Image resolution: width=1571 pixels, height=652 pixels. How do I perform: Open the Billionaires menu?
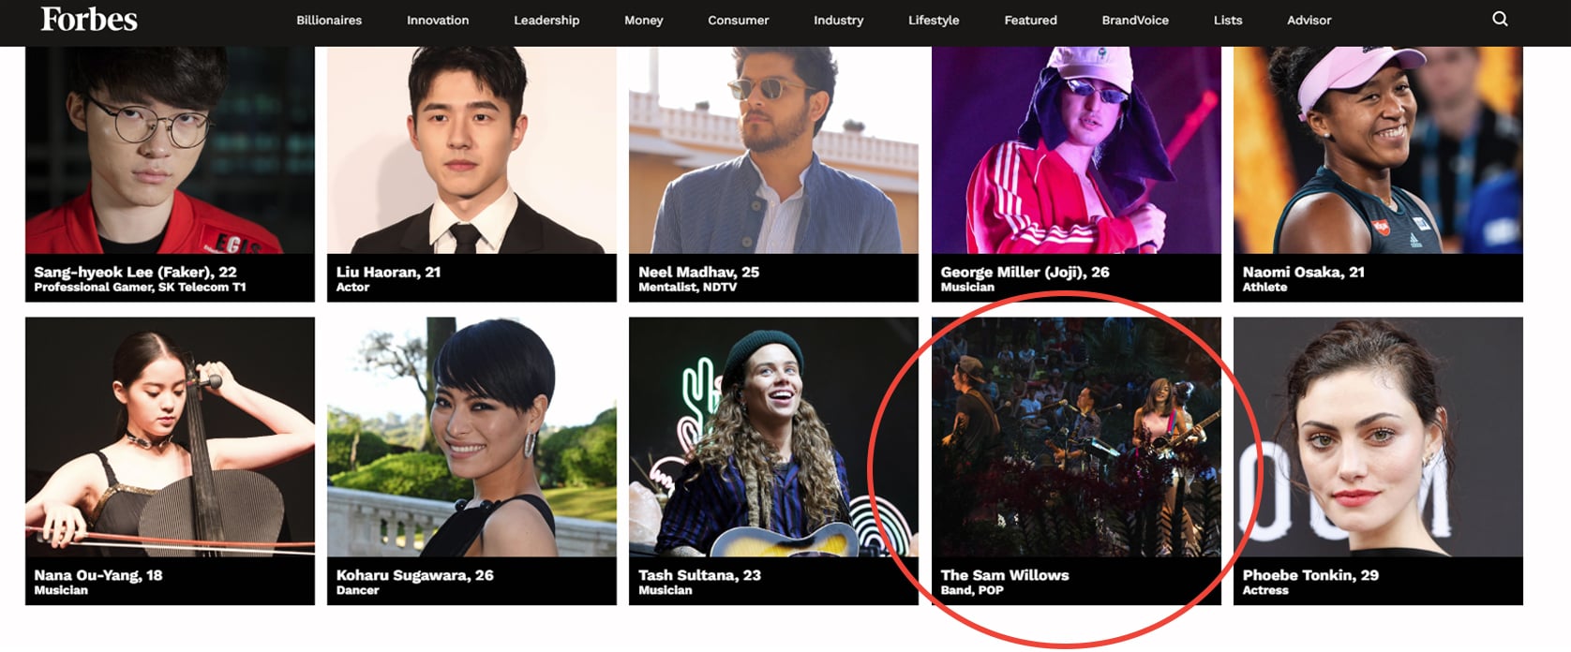329,20
